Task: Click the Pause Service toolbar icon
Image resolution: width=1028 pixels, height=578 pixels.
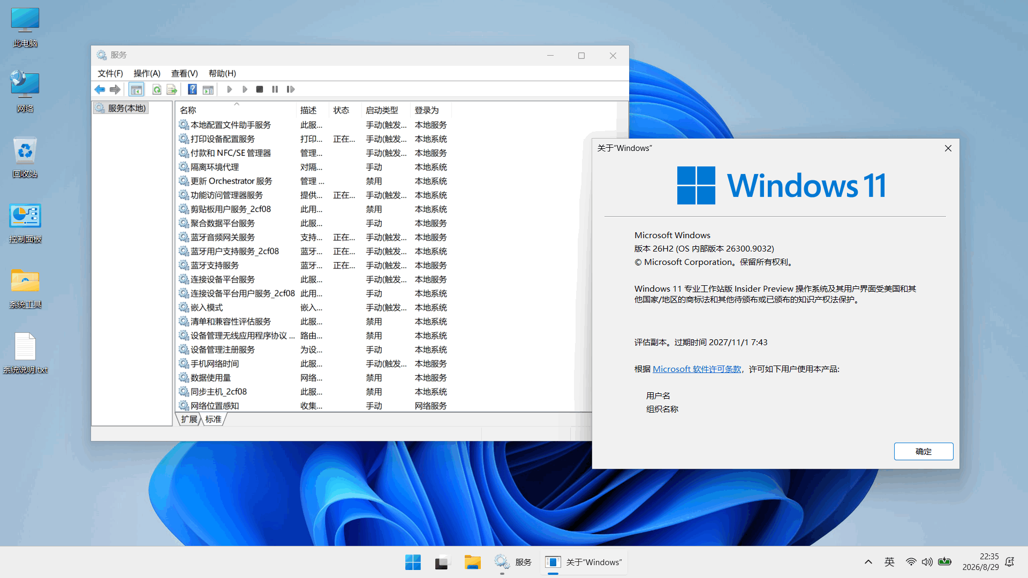Action: tap(275, 89)
